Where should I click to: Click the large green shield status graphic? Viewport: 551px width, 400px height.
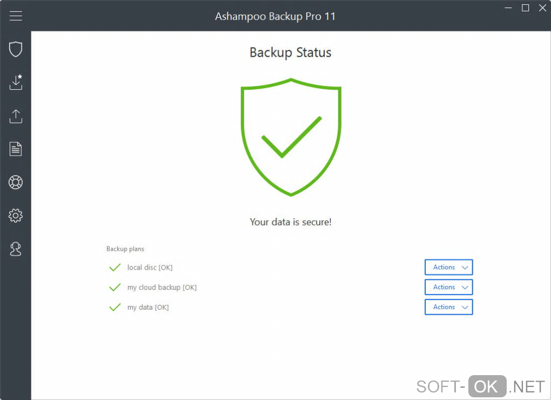click(291, 137)
